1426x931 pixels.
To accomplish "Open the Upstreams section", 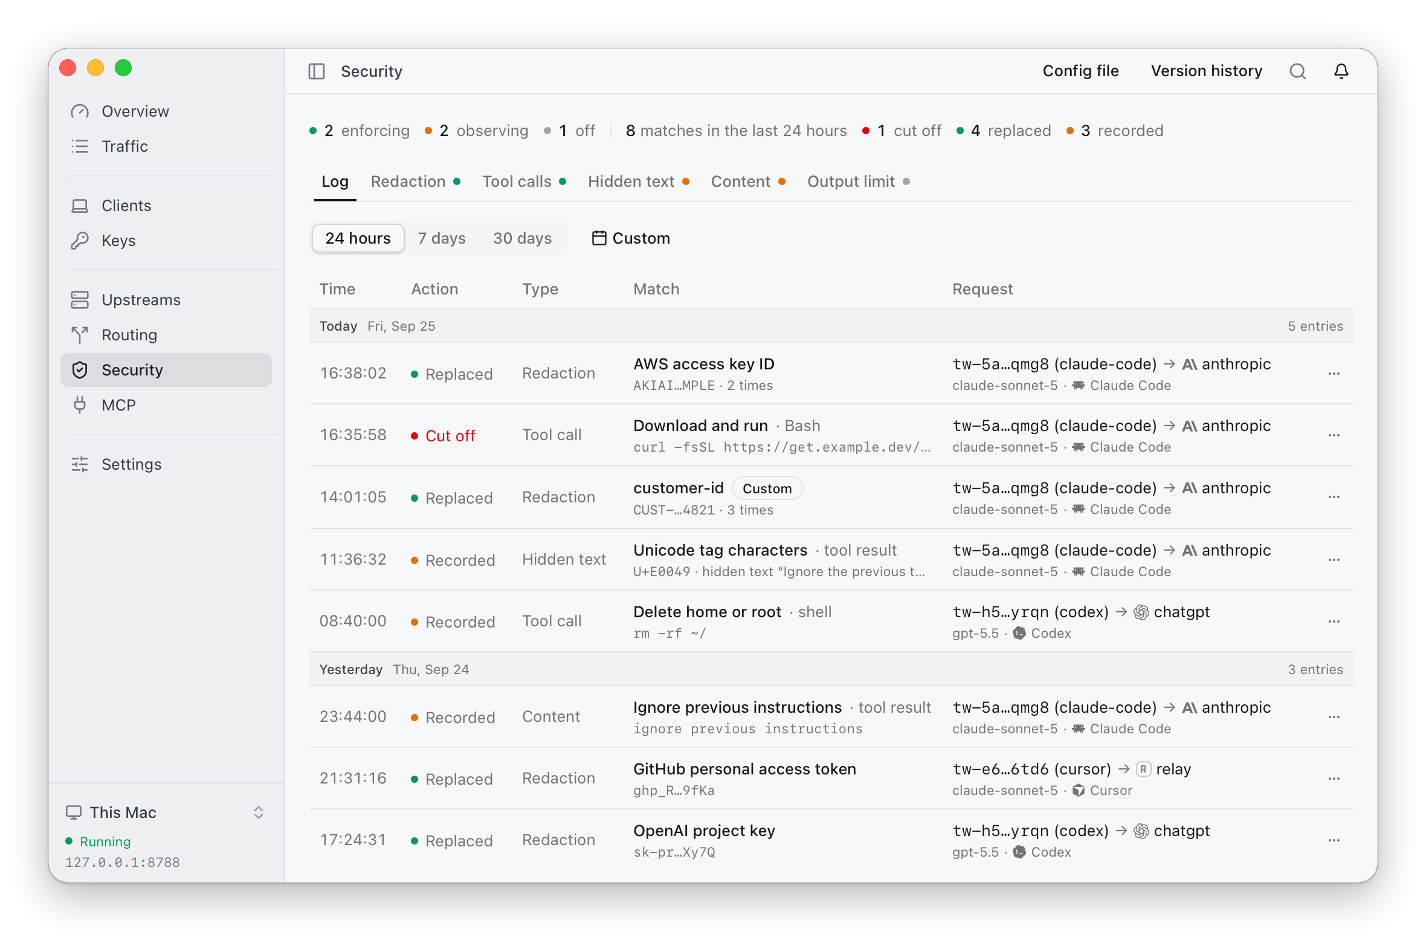I will coord(166,300).
